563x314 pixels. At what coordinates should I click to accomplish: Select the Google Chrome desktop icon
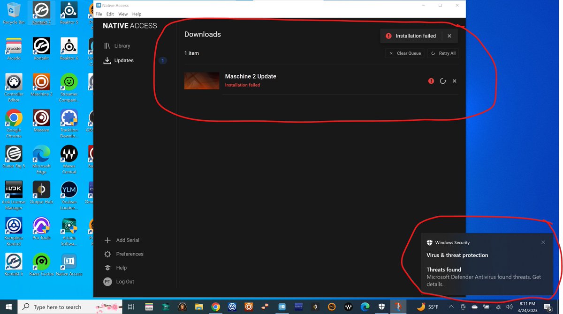tap(14, 124)
